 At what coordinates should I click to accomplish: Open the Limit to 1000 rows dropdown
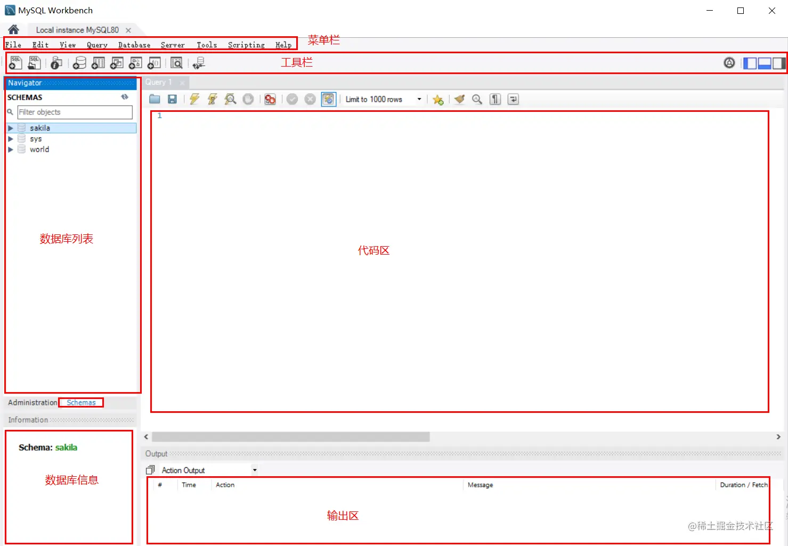[419, 99]
